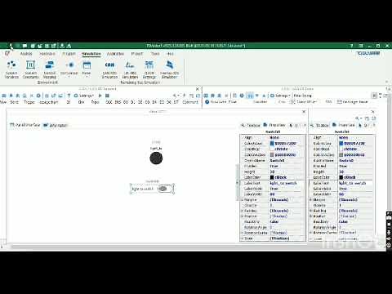Open the Project ribbon tab
The image size is (392, 294).
137,54
